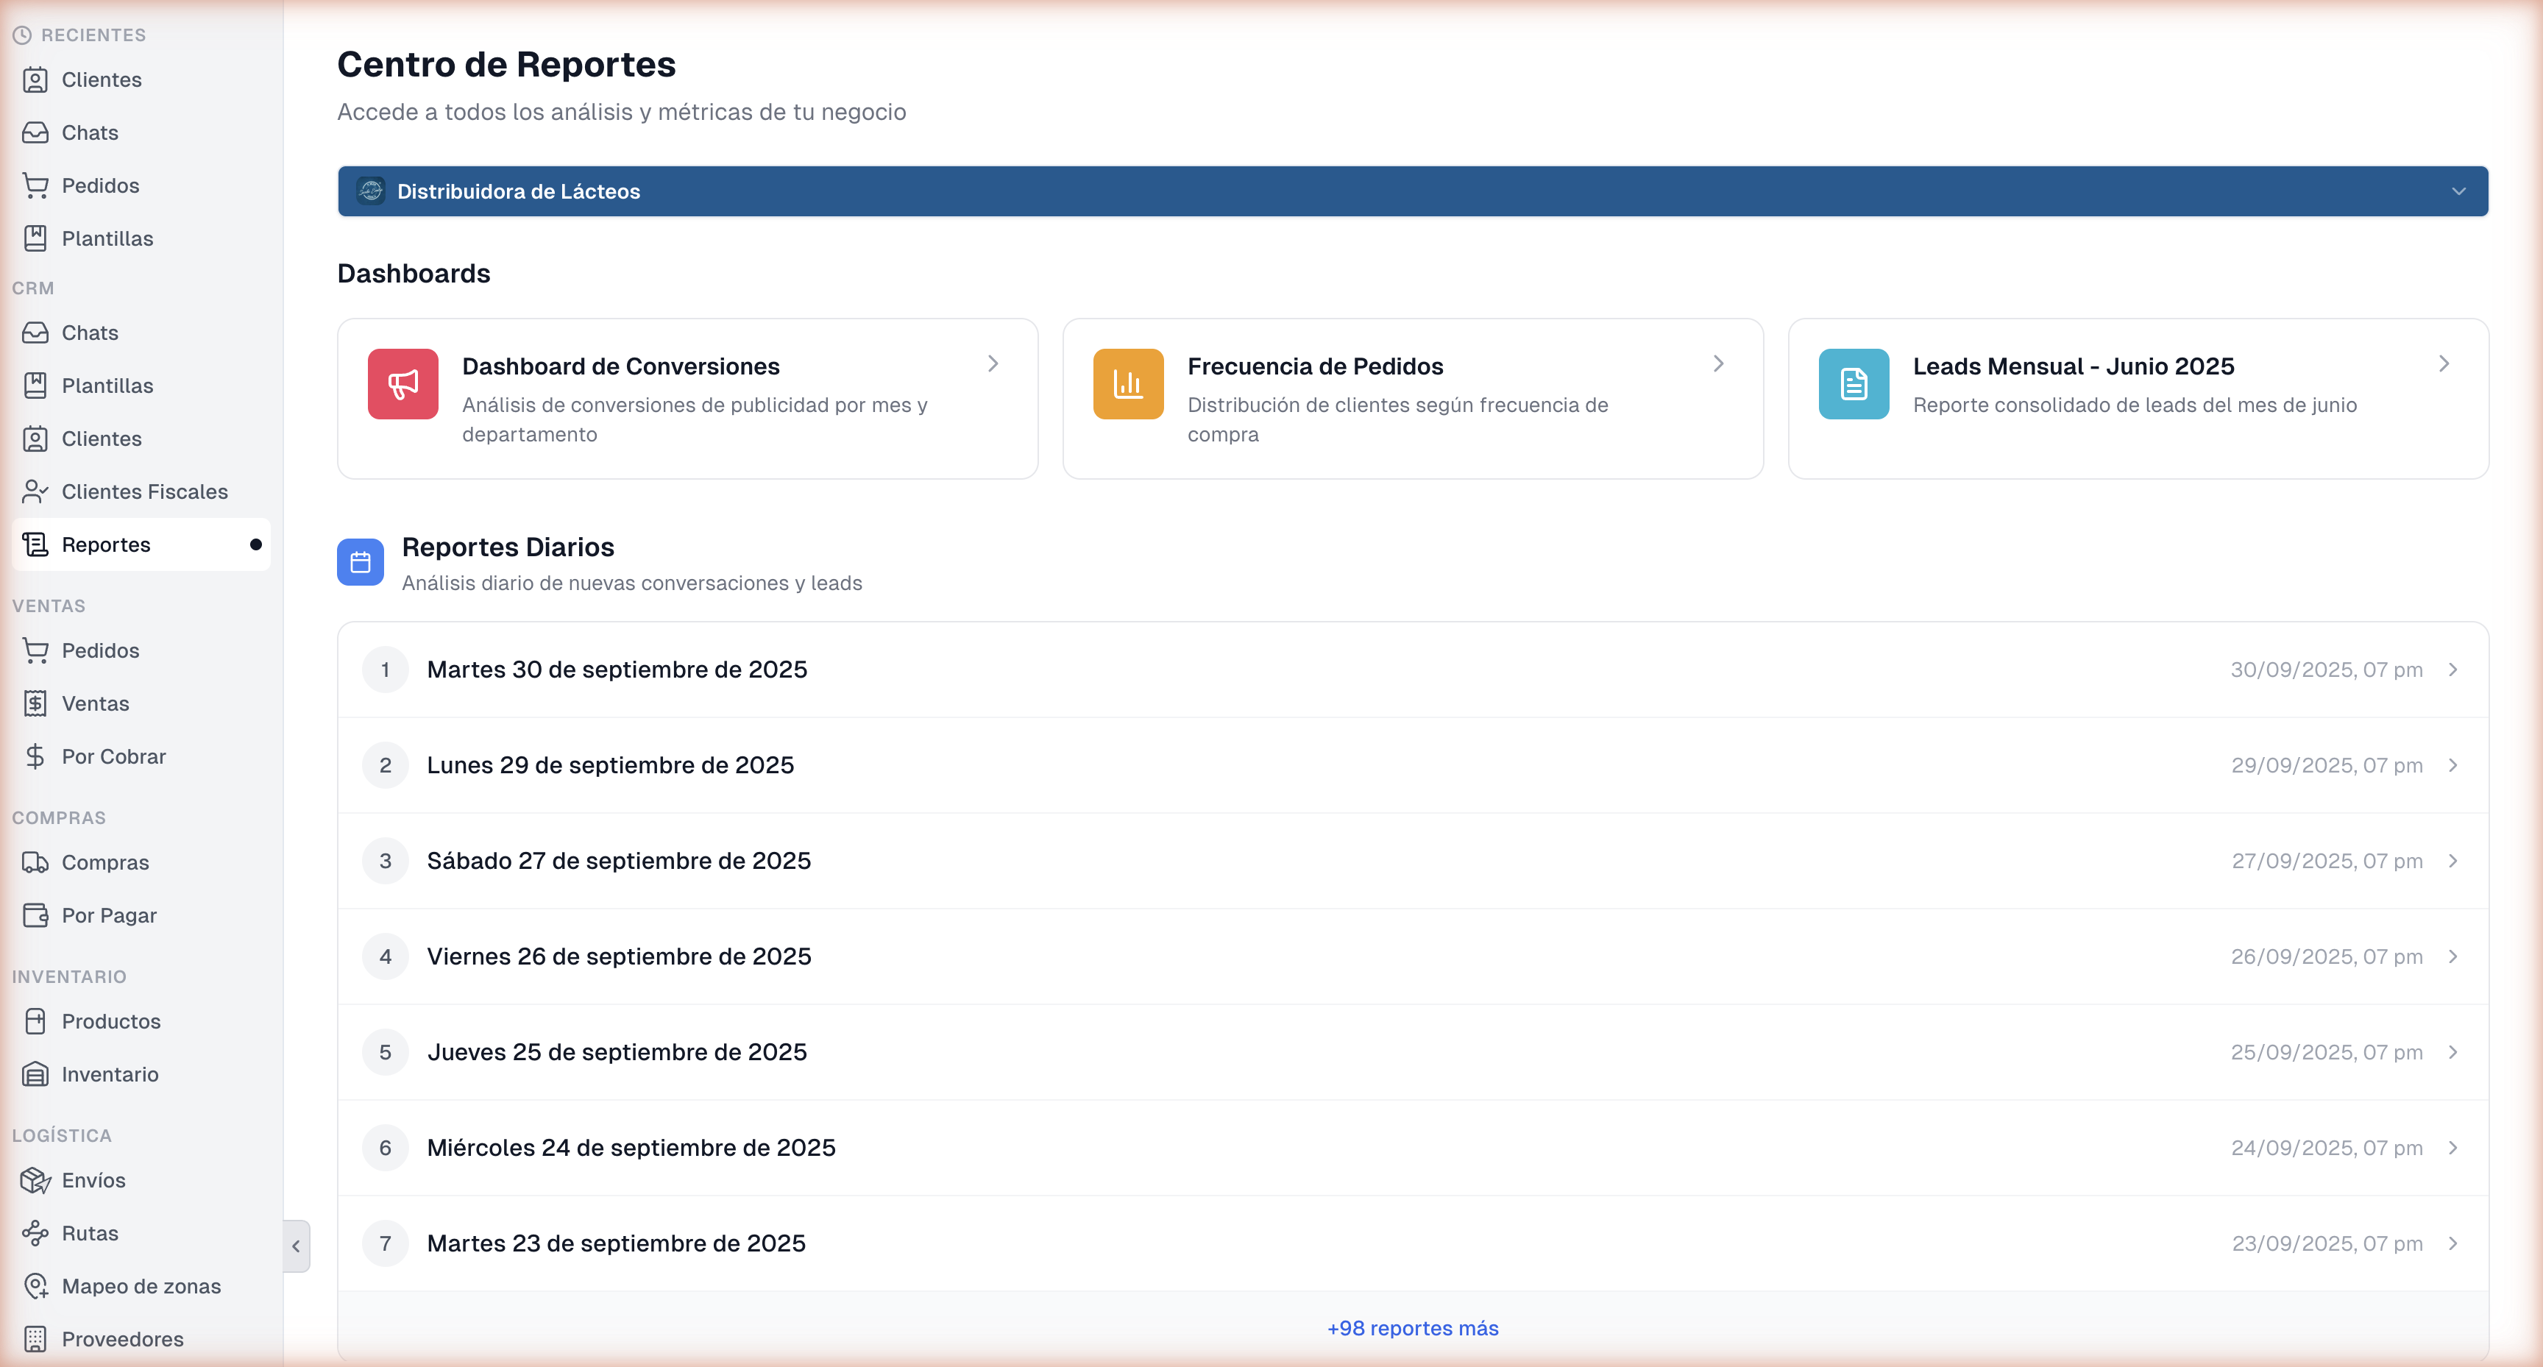The image size is (2543, 1367).
Task: Open the Chats section icon in sidebar
Action: 35,132
